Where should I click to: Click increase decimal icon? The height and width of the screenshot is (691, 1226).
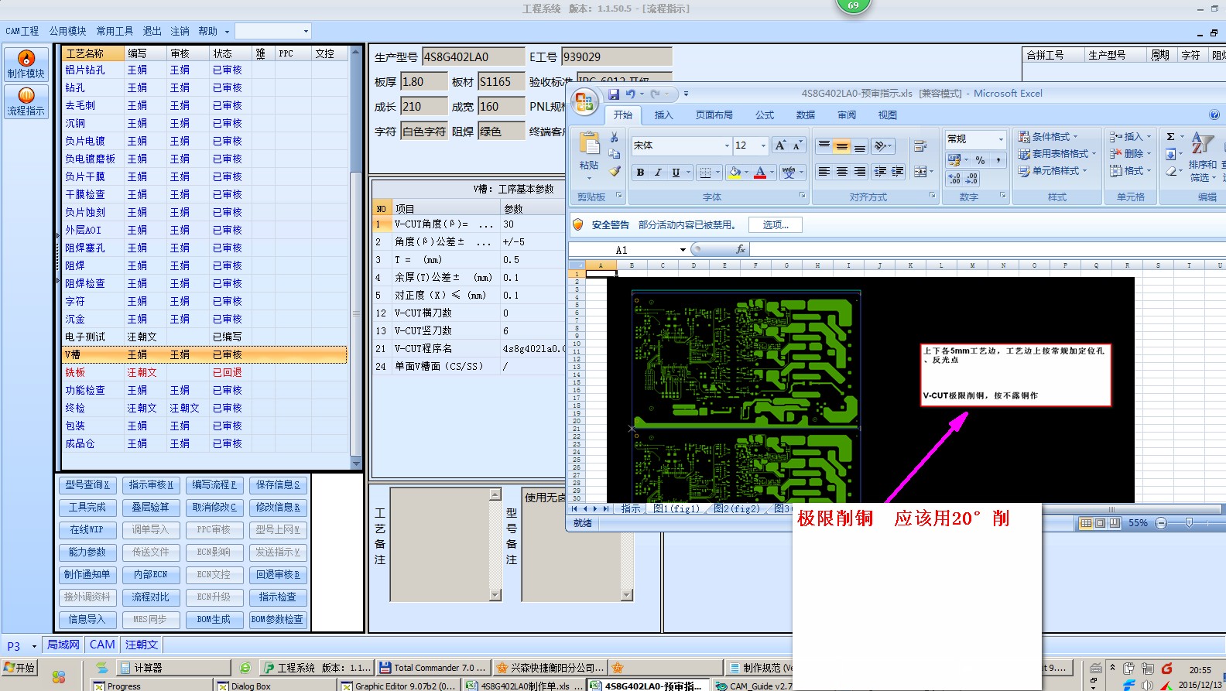click(954, 179)
